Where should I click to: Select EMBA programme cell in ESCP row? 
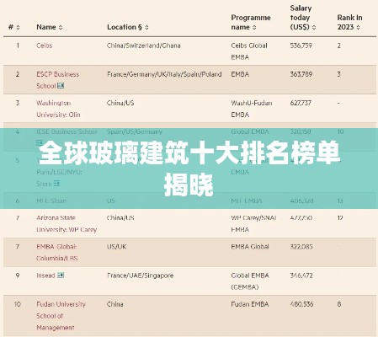click(x=240, y=74)
